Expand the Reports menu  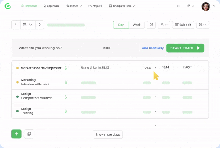click(74, 6)
